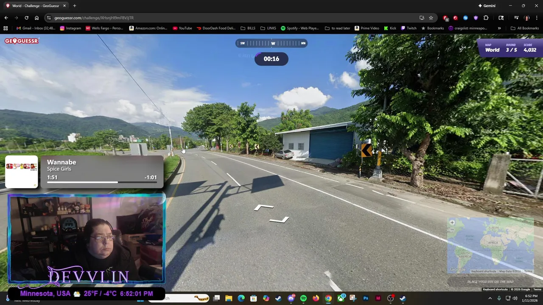543x305 pixels.
Task: Open the starred Bookmarks item
Action: pos(432,28)
